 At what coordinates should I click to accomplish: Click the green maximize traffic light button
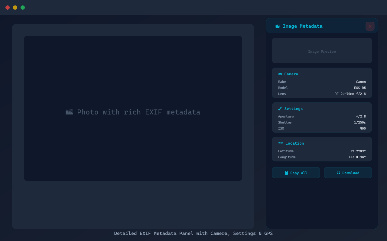22,8
